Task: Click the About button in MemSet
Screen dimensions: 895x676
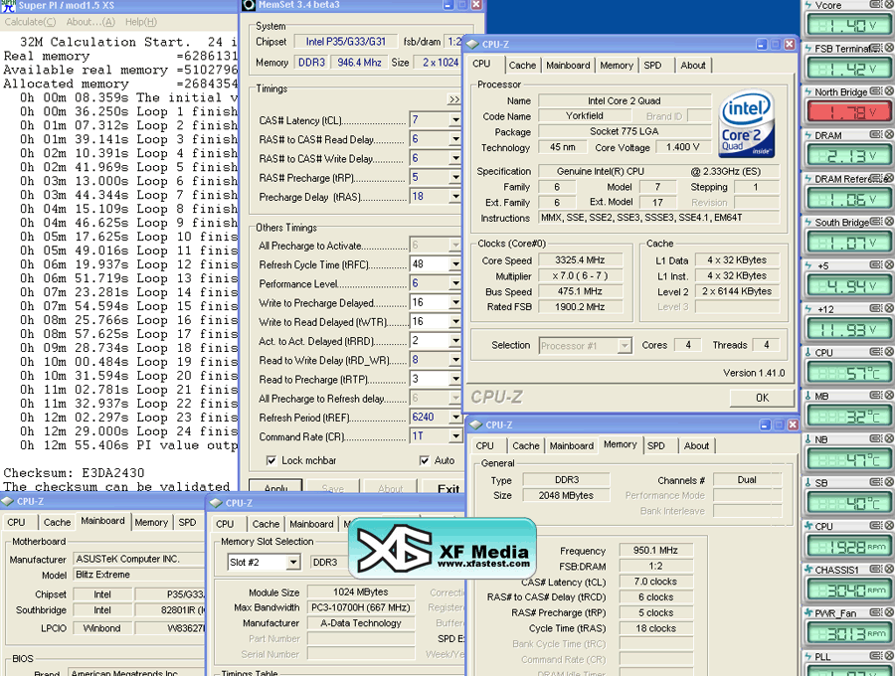Action: (391, 488)
